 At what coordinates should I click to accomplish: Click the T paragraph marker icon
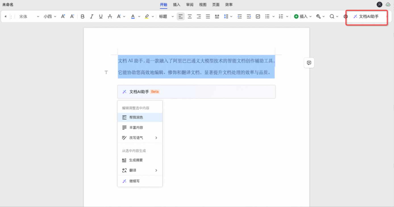[x=106, y=72]
